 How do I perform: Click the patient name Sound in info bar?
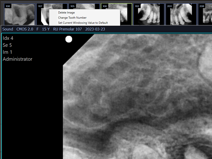point(8,29)
